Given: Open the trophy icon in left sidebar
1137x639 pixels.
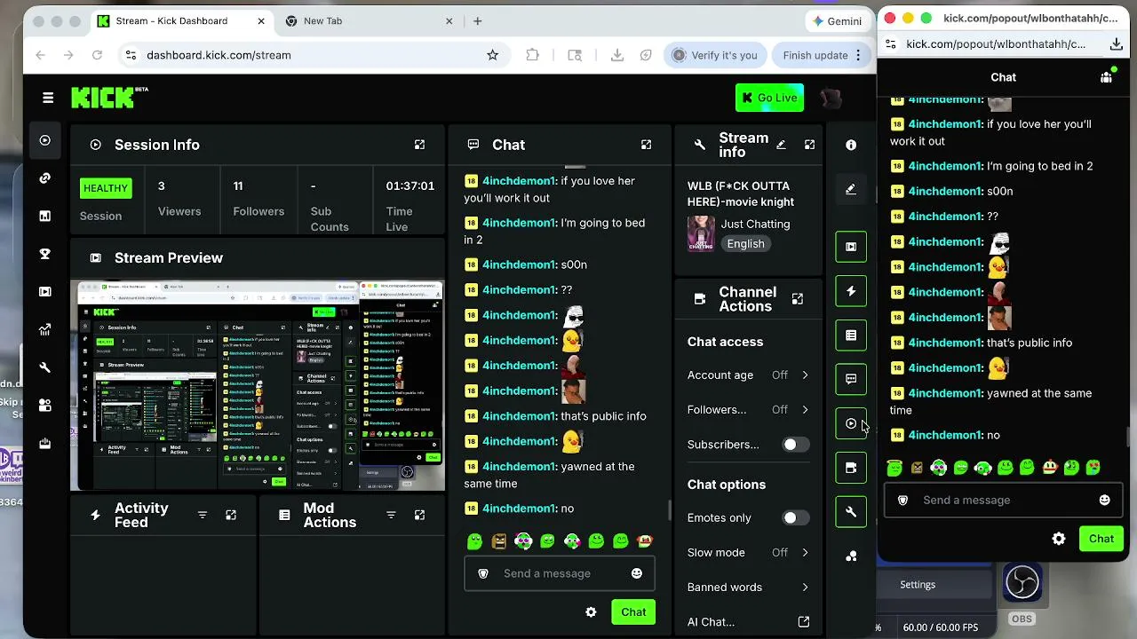Looking at the screenshot, I should (x=45, y=254).
